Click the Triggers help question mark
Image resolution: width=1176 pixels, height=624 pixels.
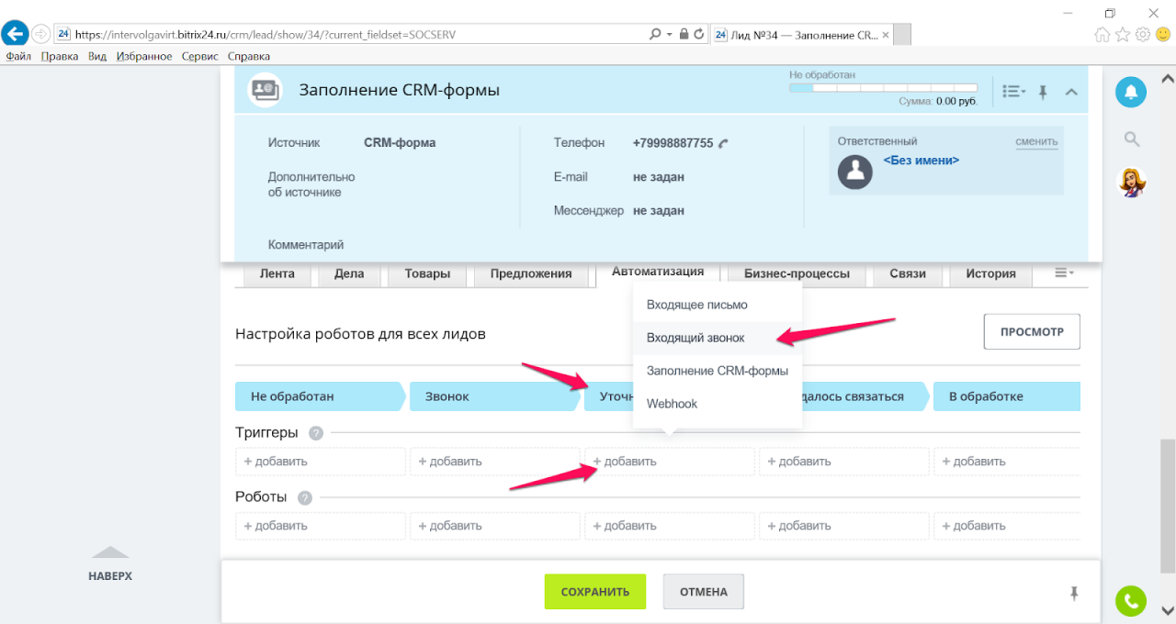coord(316,433)
